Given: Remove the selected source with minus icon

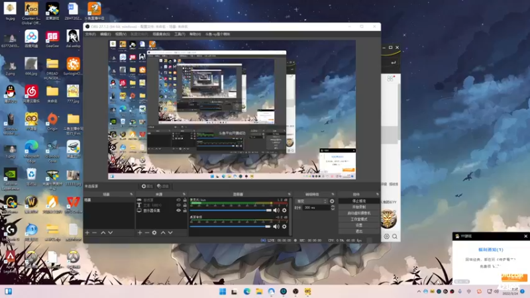Looking at the screenshot, I should pos(147,233).
